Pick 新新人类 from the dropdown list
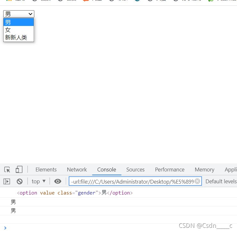 (19, 37)
